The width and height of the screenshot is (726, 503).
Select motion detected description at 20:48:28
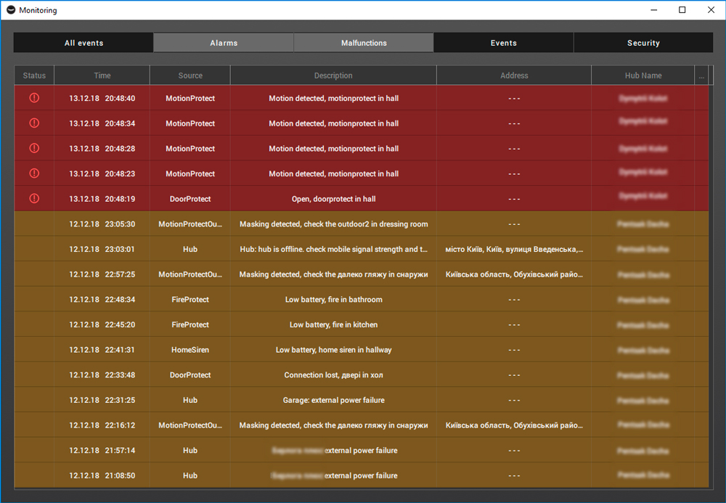[x=333, y=149]
